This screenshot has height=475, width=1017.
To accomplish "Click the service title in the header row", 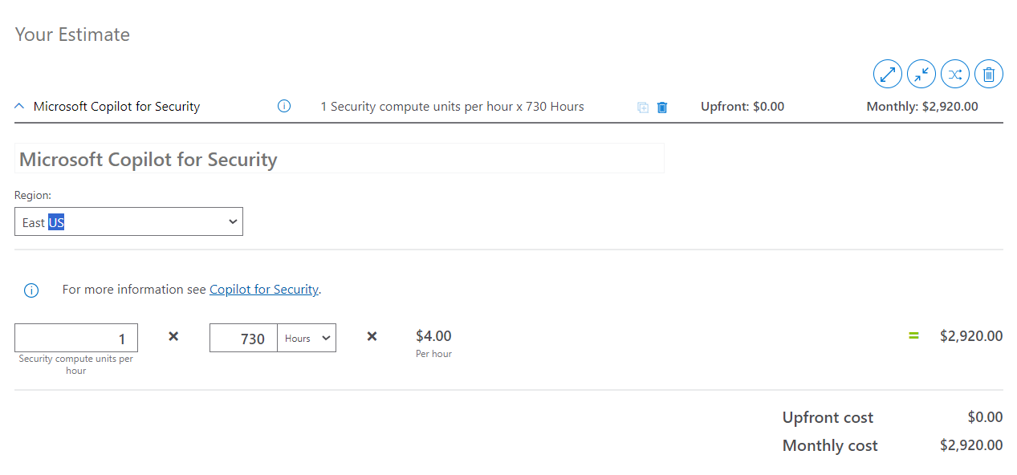I will click(116, 107).
